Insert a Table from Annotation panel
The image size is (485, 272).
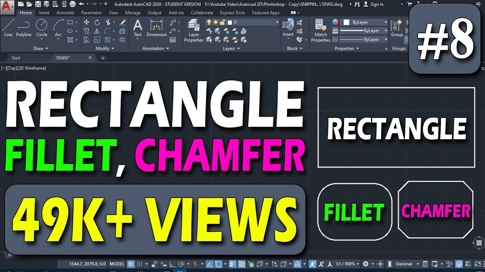173,40
